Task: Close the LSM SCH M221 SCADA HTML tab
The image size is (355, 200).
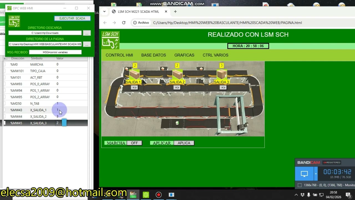Action: click(166, 11)
